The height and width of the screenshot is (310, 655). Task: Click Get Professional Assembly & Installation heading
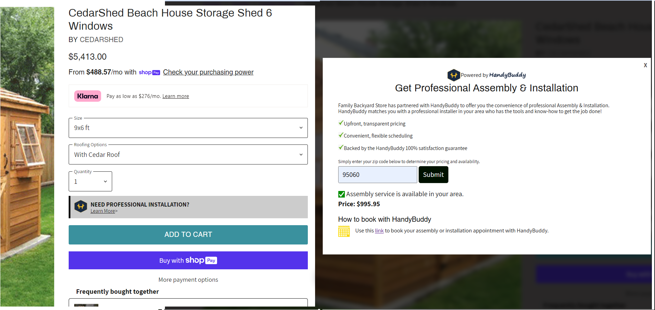coord(487,88)
